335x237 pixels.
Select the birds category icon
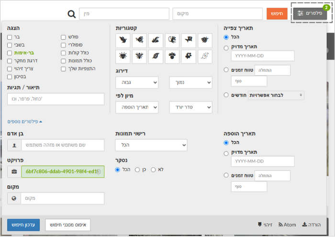123,40
